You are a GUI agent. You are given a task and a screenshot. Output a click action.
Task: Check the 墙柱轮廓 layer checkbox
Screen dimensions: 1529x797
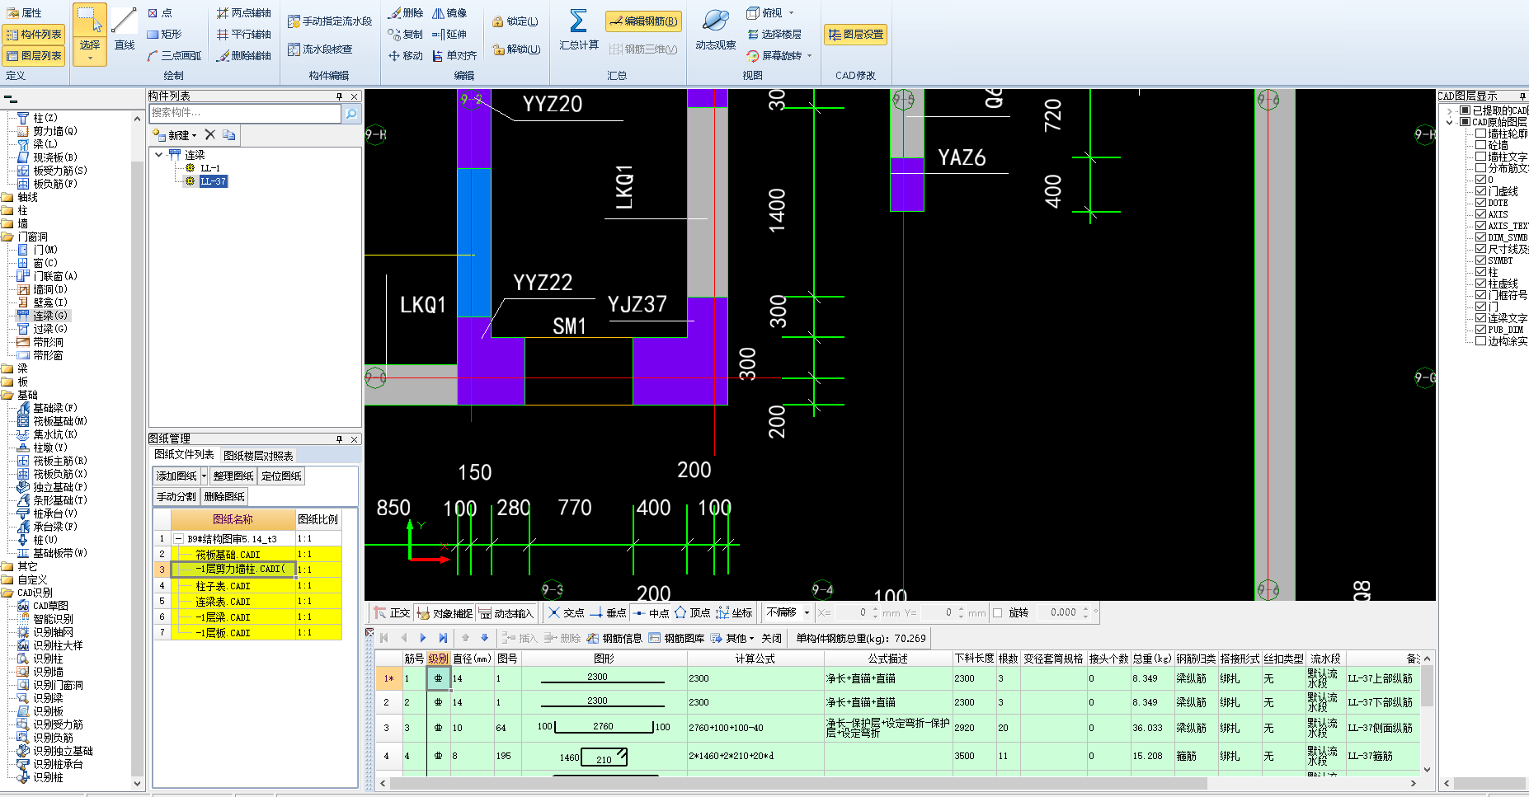pyautogui.click(x=1481, y=134)
